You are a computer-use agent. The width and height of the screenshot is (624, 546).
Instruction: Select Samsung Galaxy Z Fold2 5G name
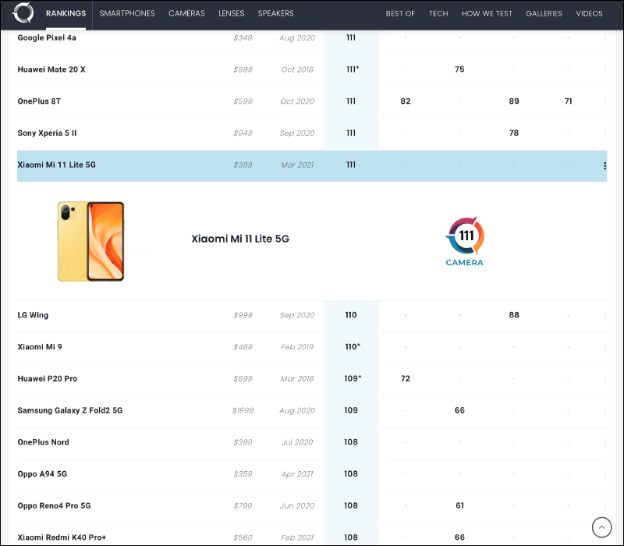point(69,410)
